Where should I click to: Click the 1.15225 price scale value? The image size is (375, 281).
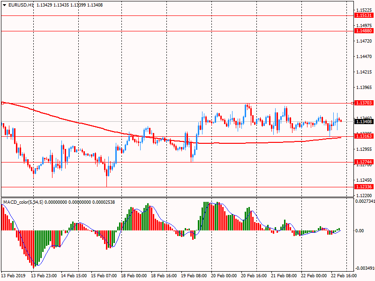tap(363, 10)
